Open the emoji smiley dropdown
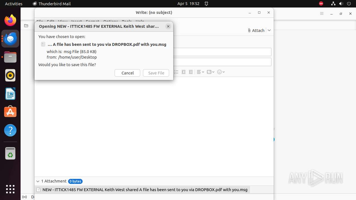356x200 pixels. [221, 72]
